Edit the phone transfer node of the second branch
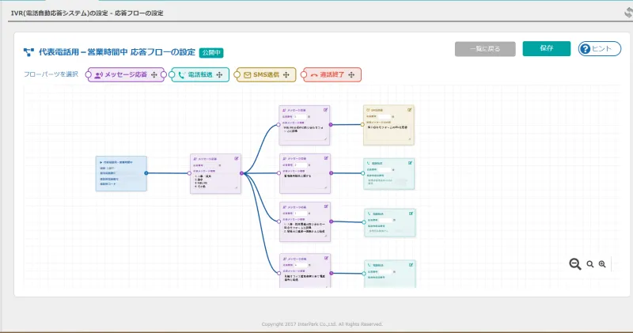 pos(410,163)
